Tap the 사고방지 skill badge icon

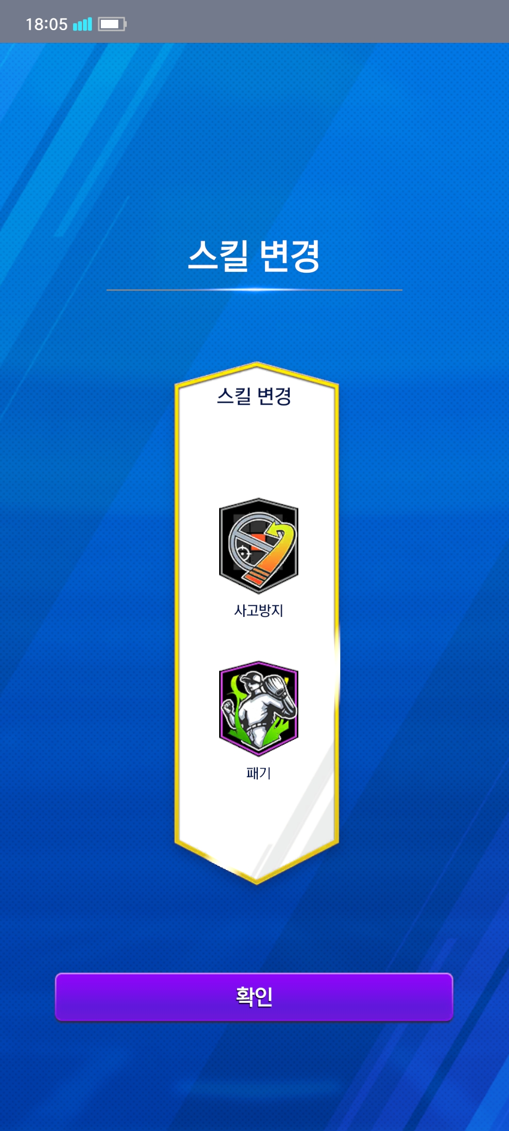259,546
